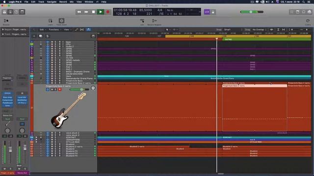This screenshot has height=176, width=314.
Task: Open the tracks area Functions menu
Action: [x=55, y=29]
